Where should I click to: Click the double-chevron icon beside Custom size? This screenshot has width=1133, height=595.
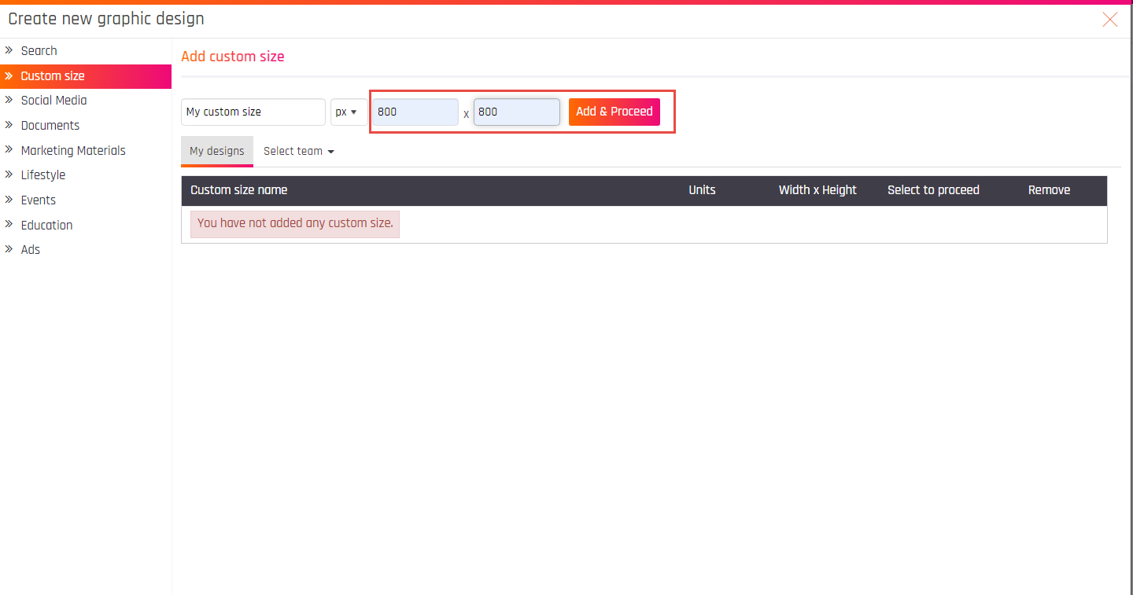(9, 76)
